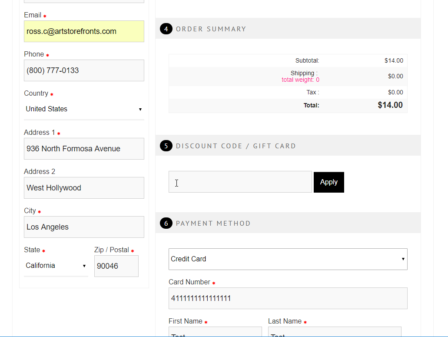This screenshot has width=448, height=337.
Task: Click the Zip / Postal code field
Action: (116, 266)
